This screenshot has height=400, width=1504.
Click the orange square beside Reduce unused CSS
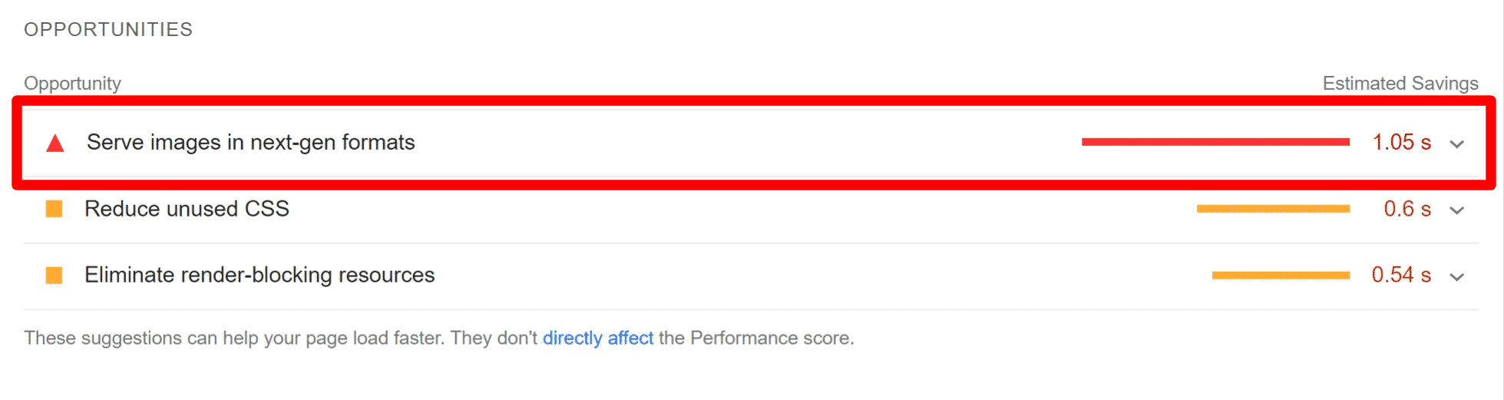pos(54,209)
